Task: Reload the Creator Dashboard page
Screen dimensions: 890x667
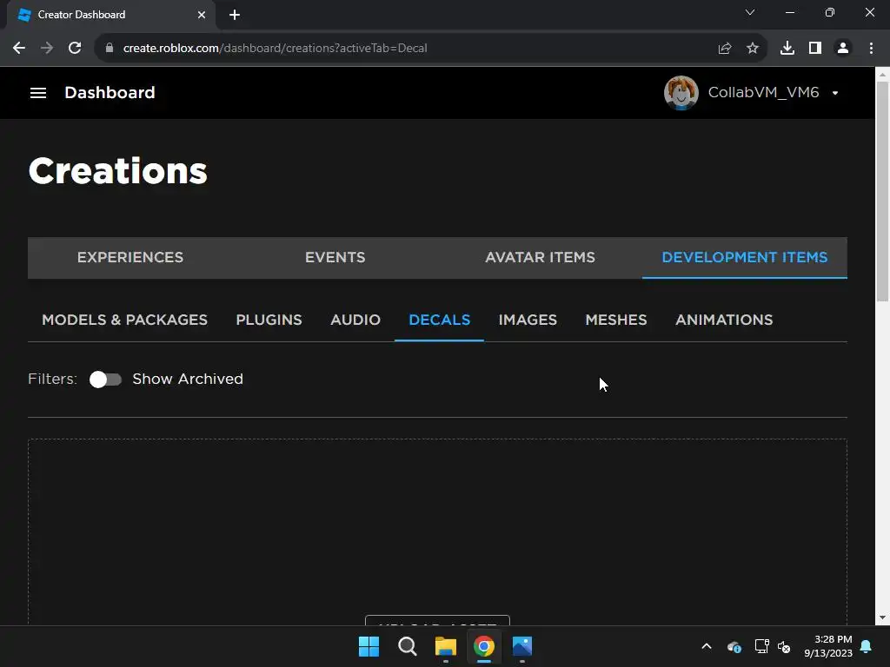Action: pyautogui.click(x=75, y=49)
